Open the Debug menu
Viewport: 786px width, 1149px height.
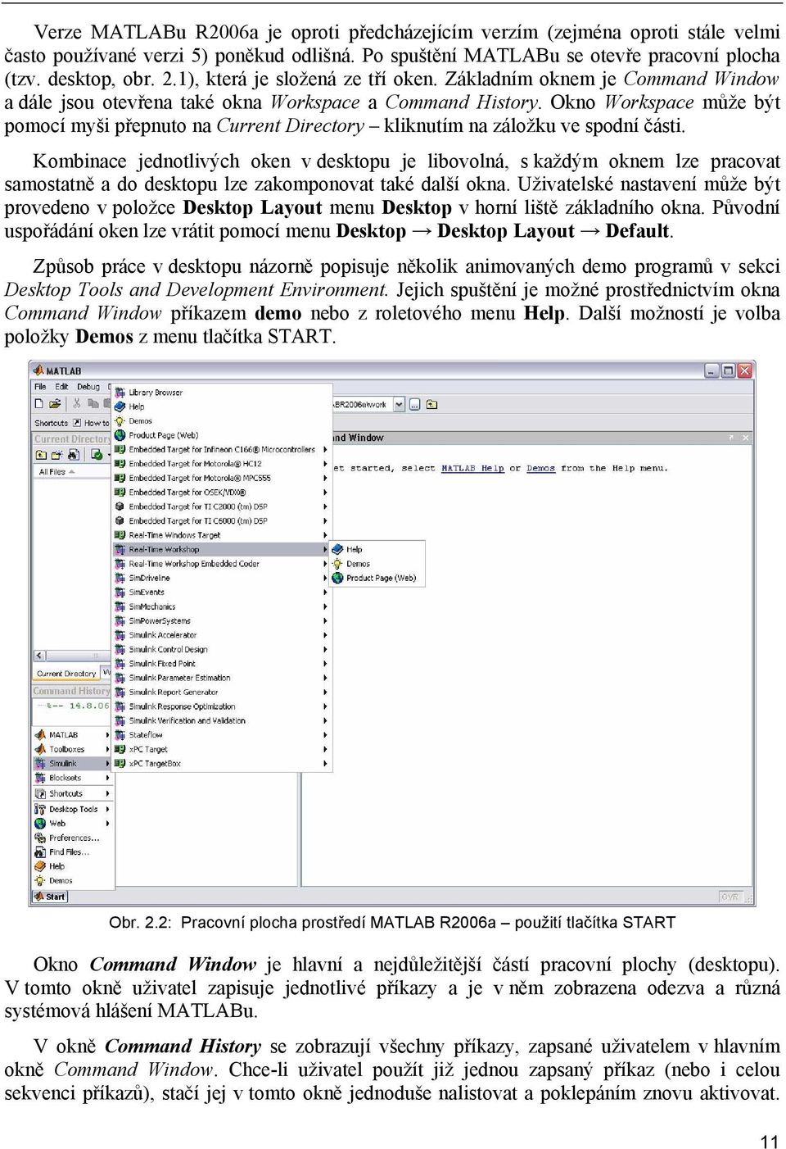pos(88,387)
